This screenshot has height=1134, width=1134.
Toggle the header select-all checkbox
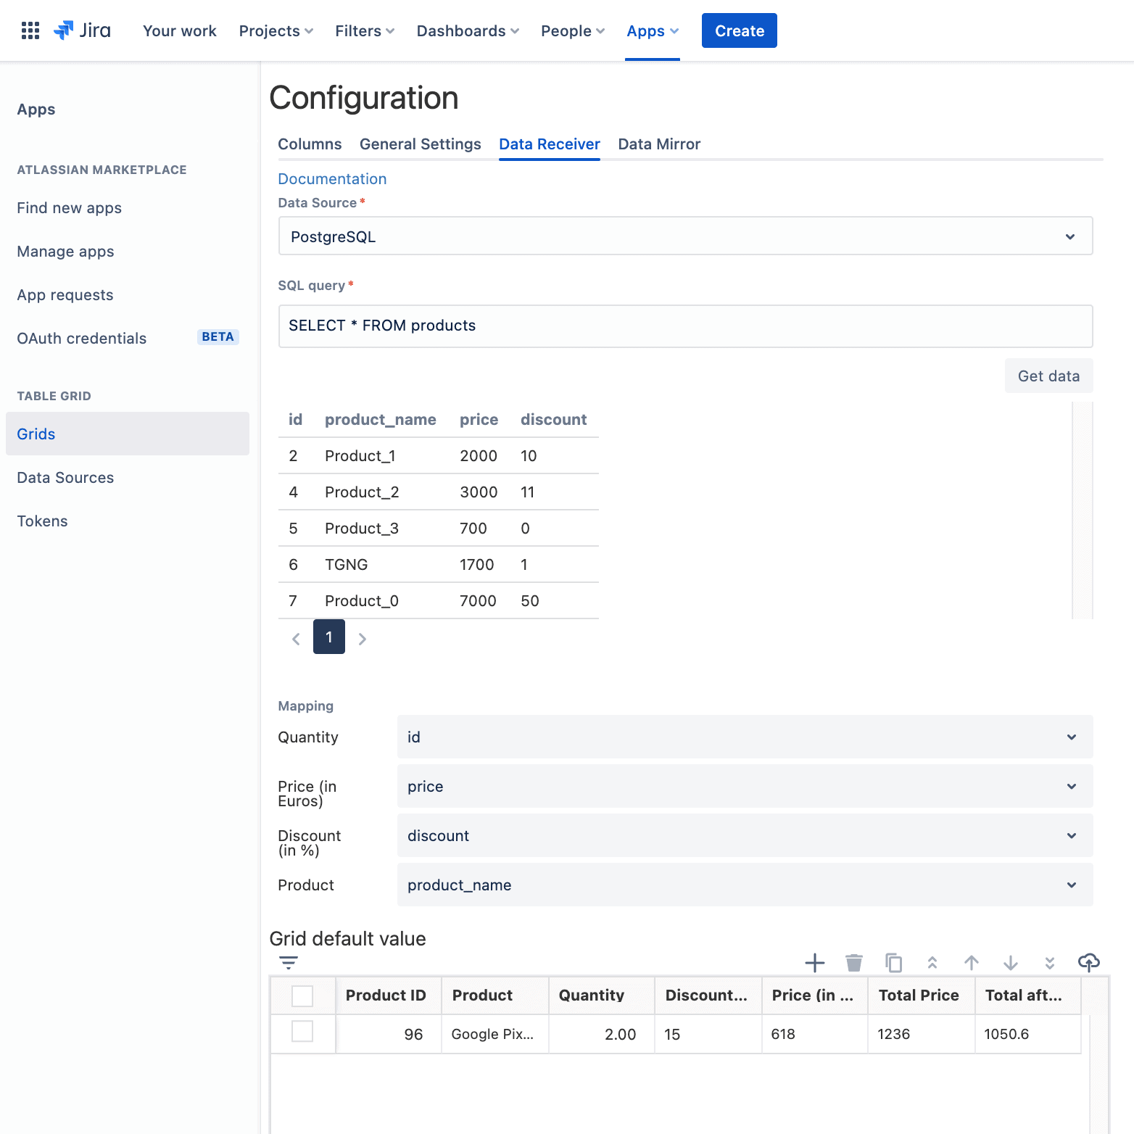[x=302, y=996]
